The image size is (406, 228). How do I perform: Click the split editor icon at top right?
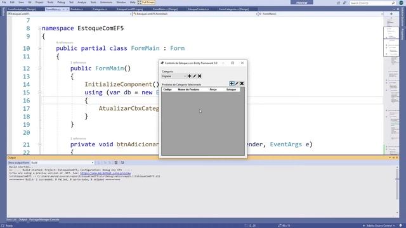[x=391, y=14]
